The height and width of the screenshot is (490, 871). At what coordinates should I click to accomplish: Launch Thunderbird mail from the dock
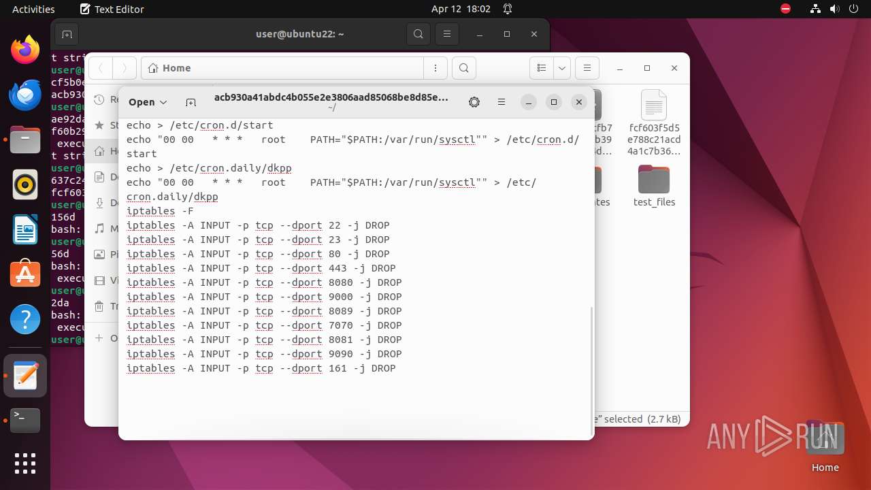click(x=25, y=95)
